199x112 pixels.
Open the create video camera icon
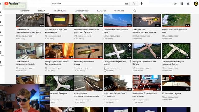[x=175, y=4]
